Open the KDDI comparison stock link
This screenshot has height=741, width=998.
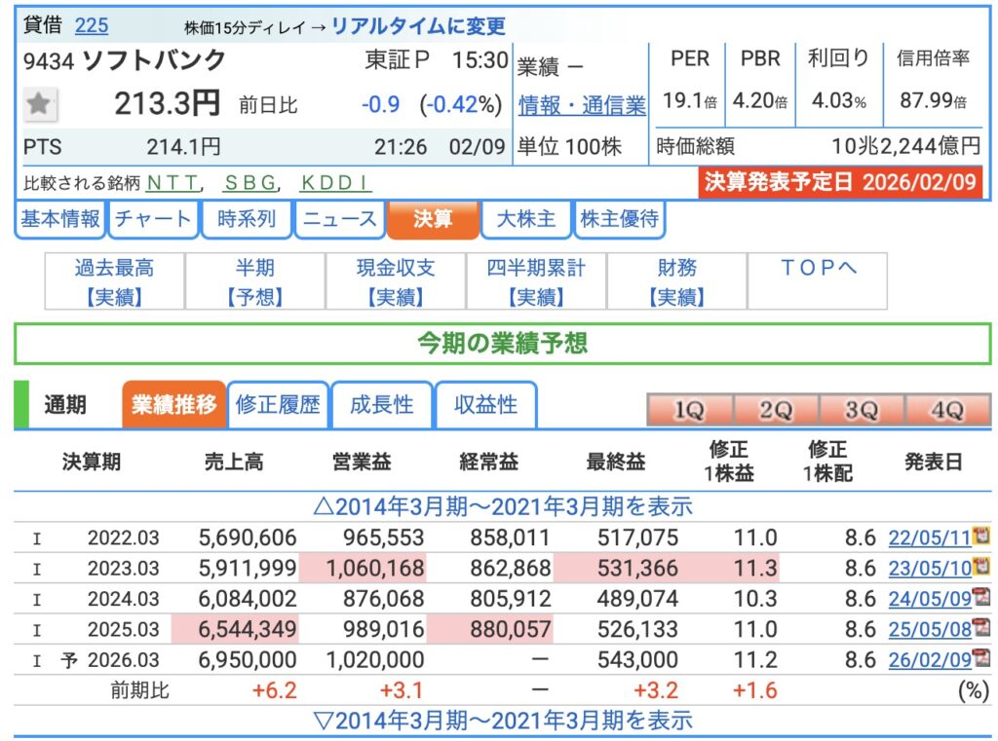335,182
